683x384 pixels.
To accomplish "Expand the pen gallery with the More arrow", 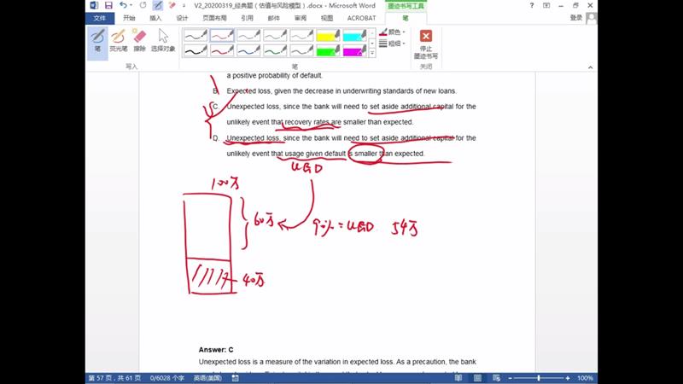I will tap(372, 53).
